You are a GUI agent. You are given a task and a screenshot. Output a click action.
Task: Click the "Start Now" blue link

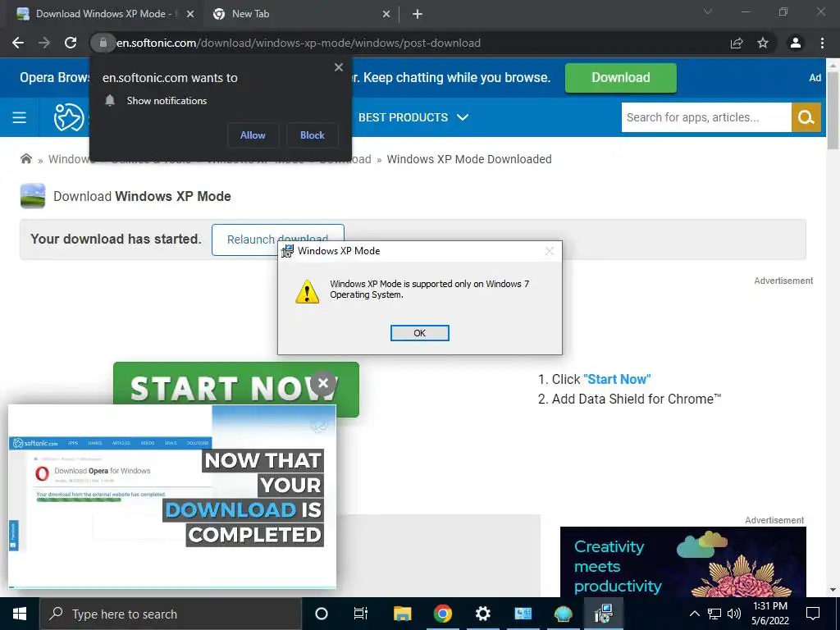617,379
